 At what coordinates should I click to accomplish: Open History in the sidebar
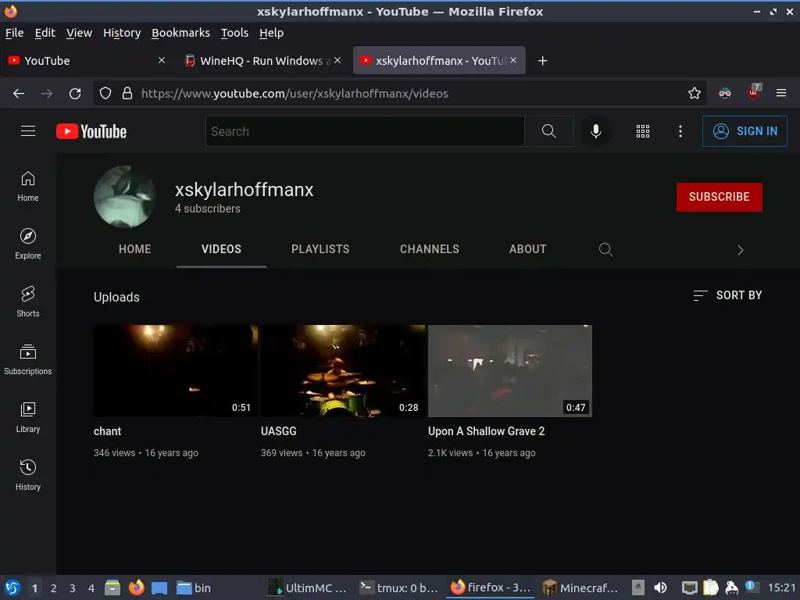click(x=28, y=475)
